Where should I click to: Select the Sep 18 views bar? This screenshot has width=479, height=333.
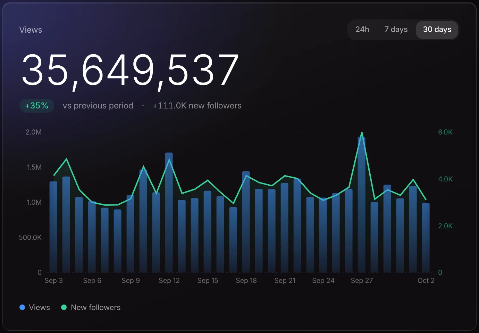tap(246, 222)
